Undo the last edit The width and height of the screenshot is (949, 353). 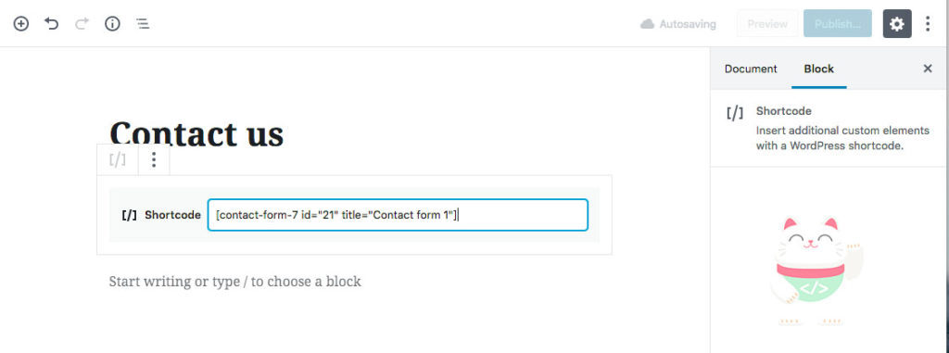[52, 23]
